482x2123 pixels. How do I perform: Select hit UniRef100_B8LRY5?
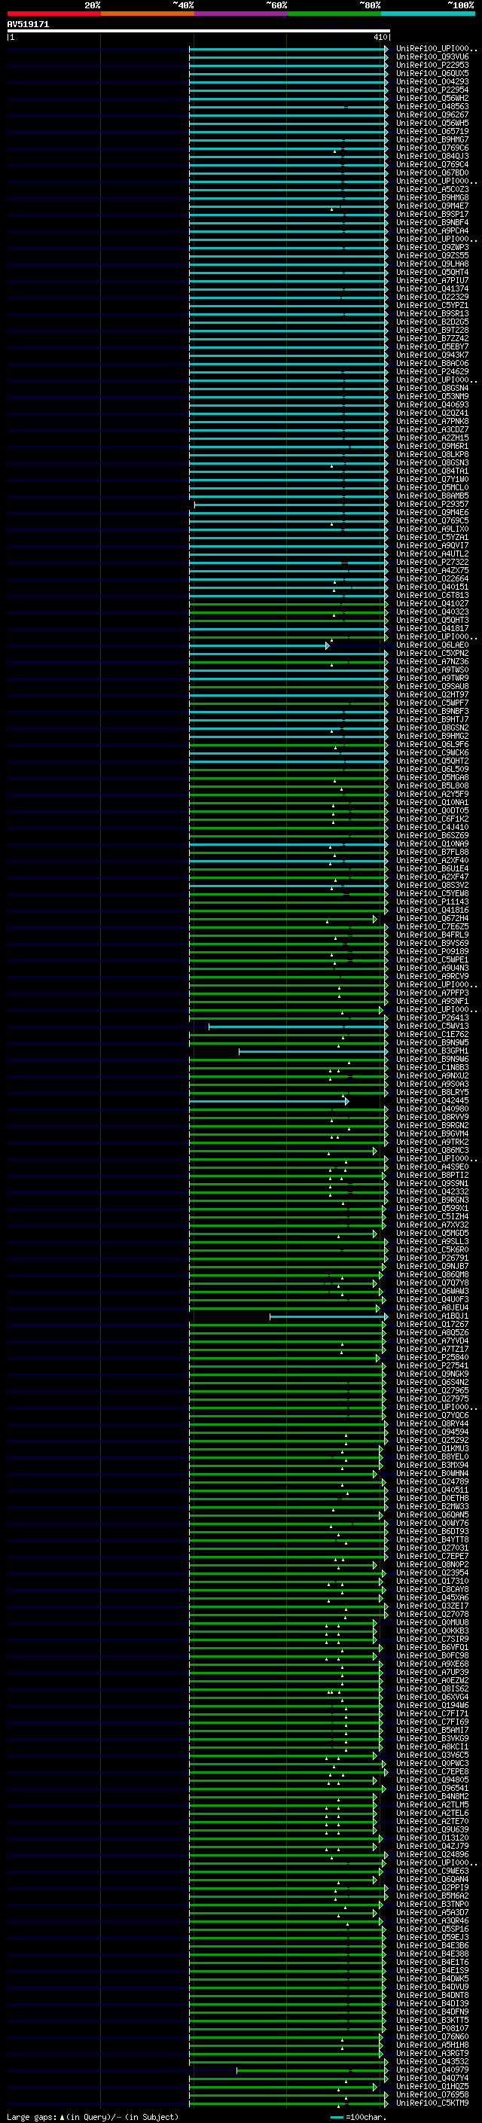432,1092
